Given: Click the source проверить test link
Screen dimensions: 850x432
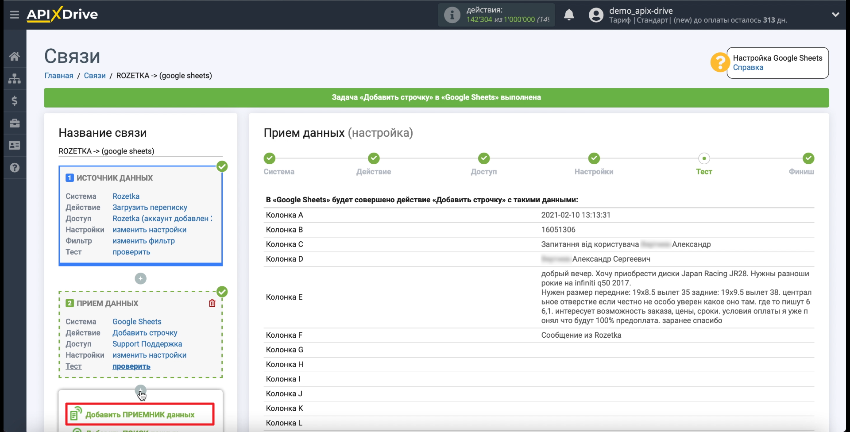Looking at the screenshot, I should 131,252.
